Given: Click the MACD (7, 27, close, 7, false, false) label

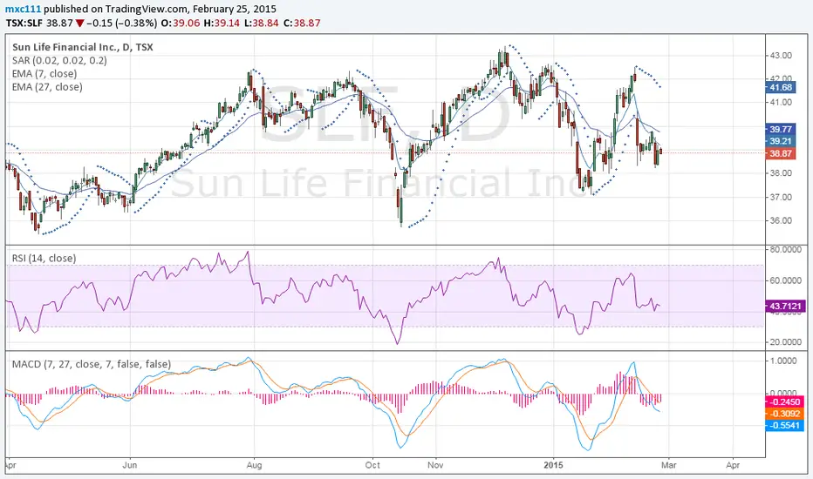Looking at the screenshot, I should point(92,364).
